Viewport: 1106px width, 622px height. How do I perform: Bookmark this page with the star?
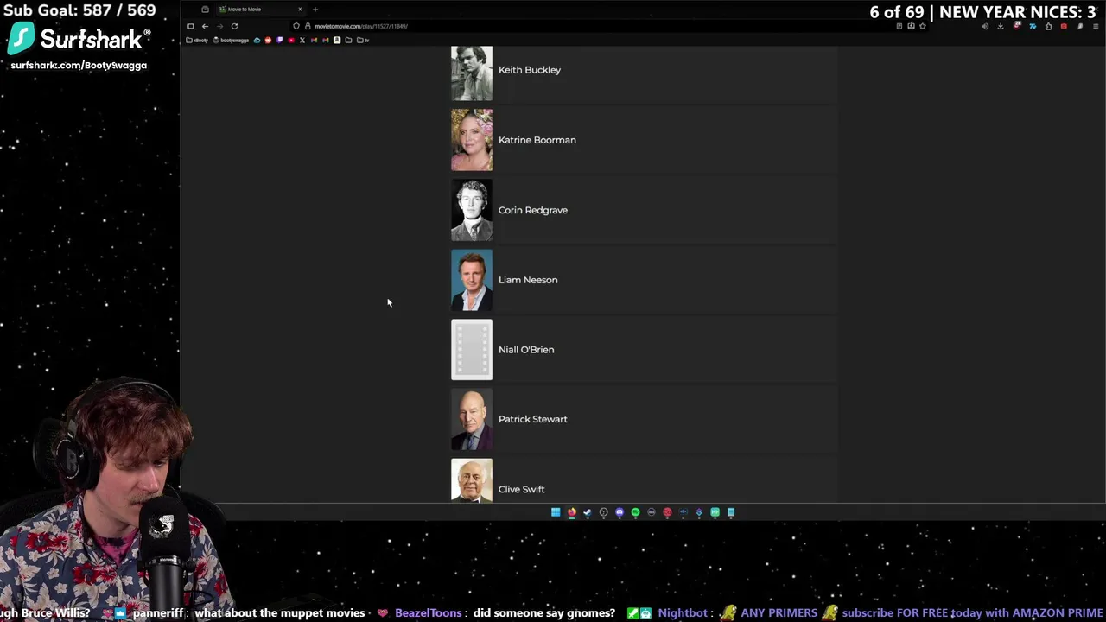[923, 26]
